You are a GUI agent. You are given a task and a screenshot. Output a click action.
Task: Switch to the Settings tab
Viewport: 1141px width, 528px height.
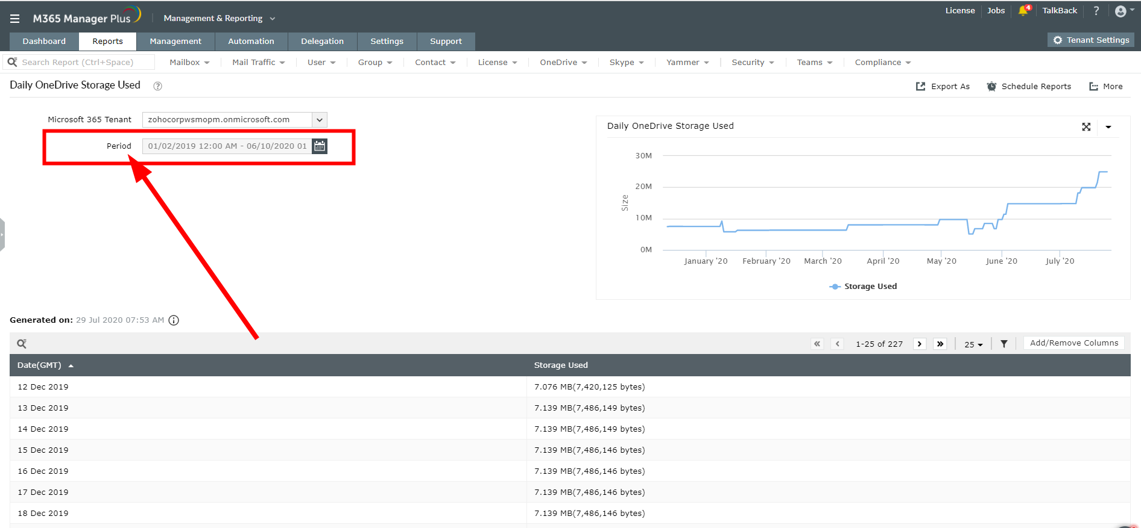387,42
